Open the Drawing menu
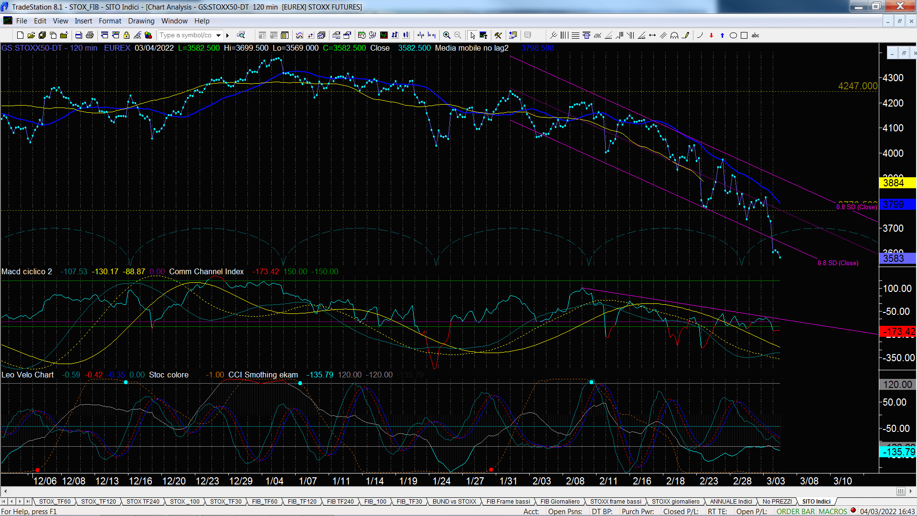This screenshot has width=917, height=516. click(x=141, y=21)
